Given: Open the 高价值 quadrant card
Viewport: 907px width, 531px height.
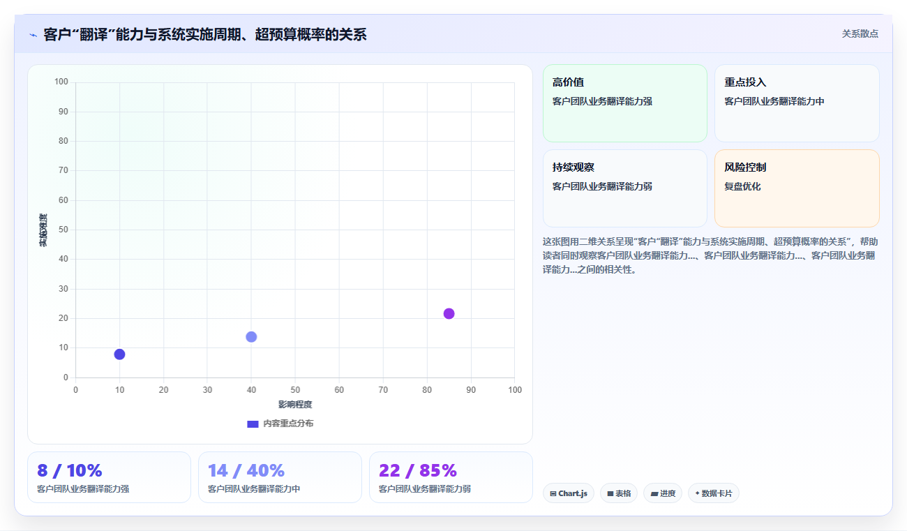Looking at the screenshot, I should [624, 103].
